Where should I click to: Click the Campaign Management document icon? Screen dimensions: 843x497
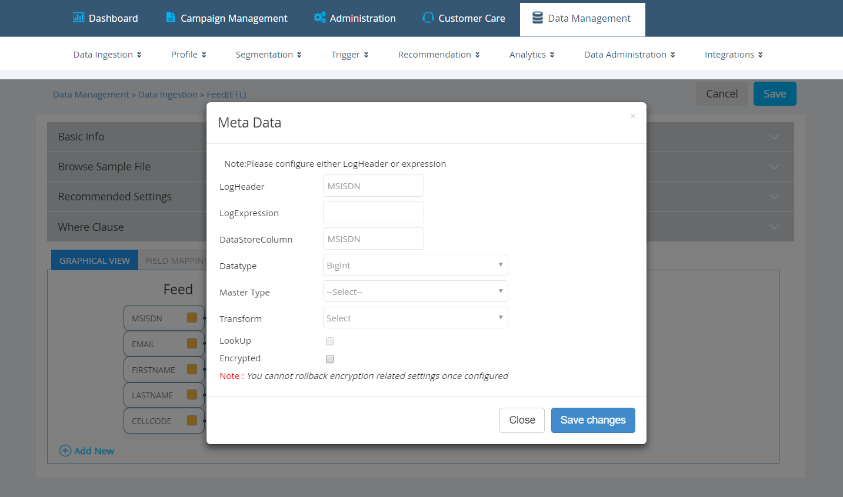click(x=171, y=17)
